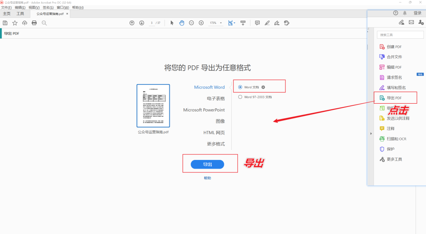Viewport: 426px width, 234px height.
Task: Click the save file icon
Action: [x=5, y=23]
